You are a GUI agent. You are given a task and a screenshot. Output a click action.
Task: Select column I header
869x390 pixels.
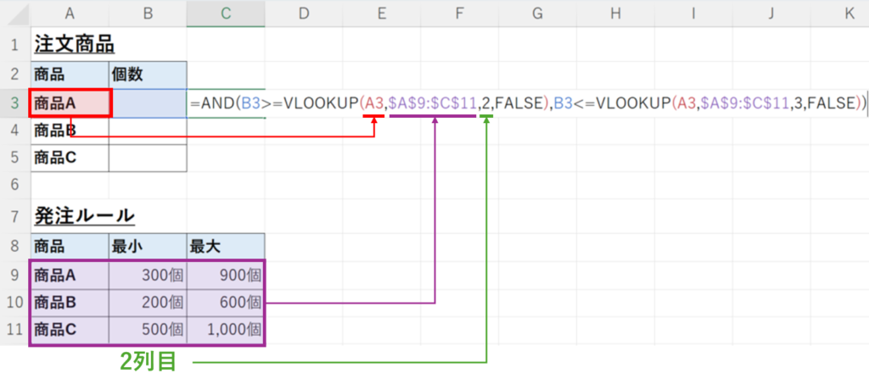tap(692, 14)
